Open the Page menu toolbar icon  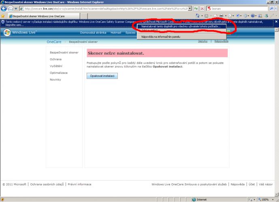tap(230, 16)
